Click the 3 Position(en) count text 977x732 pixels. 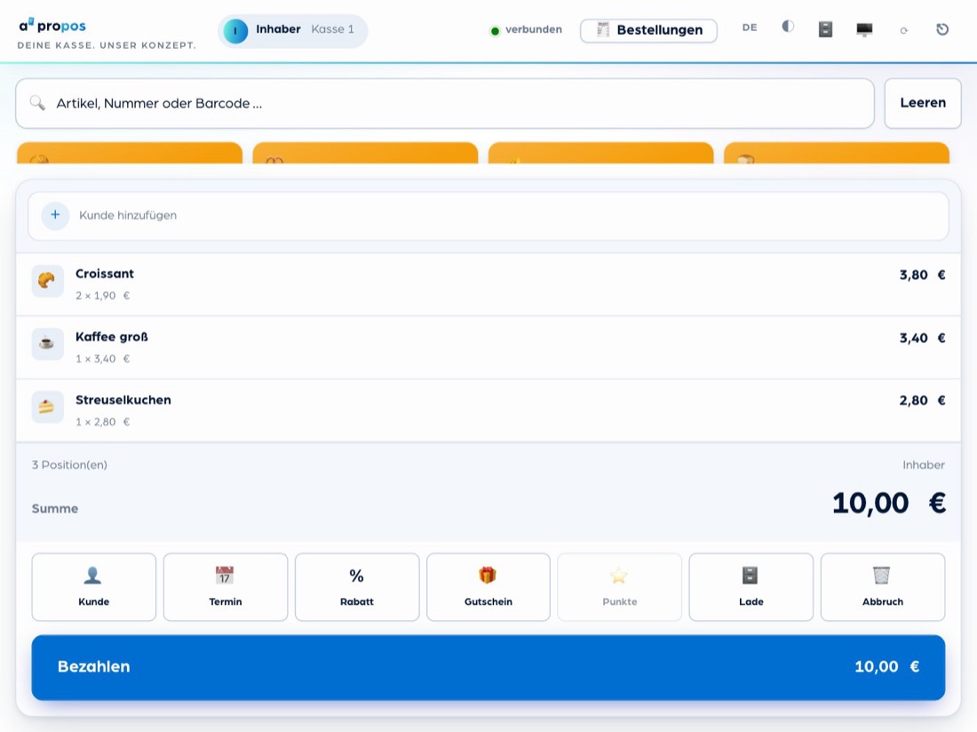pos(70,465)
